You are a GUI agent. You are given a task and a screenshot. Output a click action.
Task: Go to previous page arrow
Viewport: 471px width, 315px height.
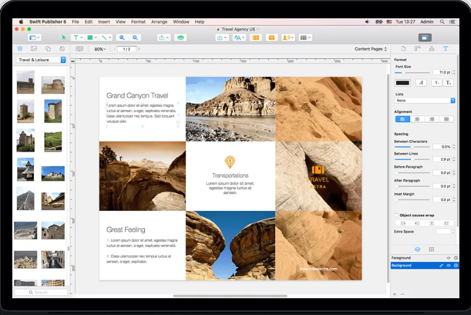coord(114,49)
